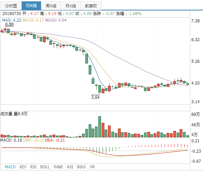The image size is (203, 171).
Task: Switch to the KDJ indicator
Action: [x=23, y=167]
